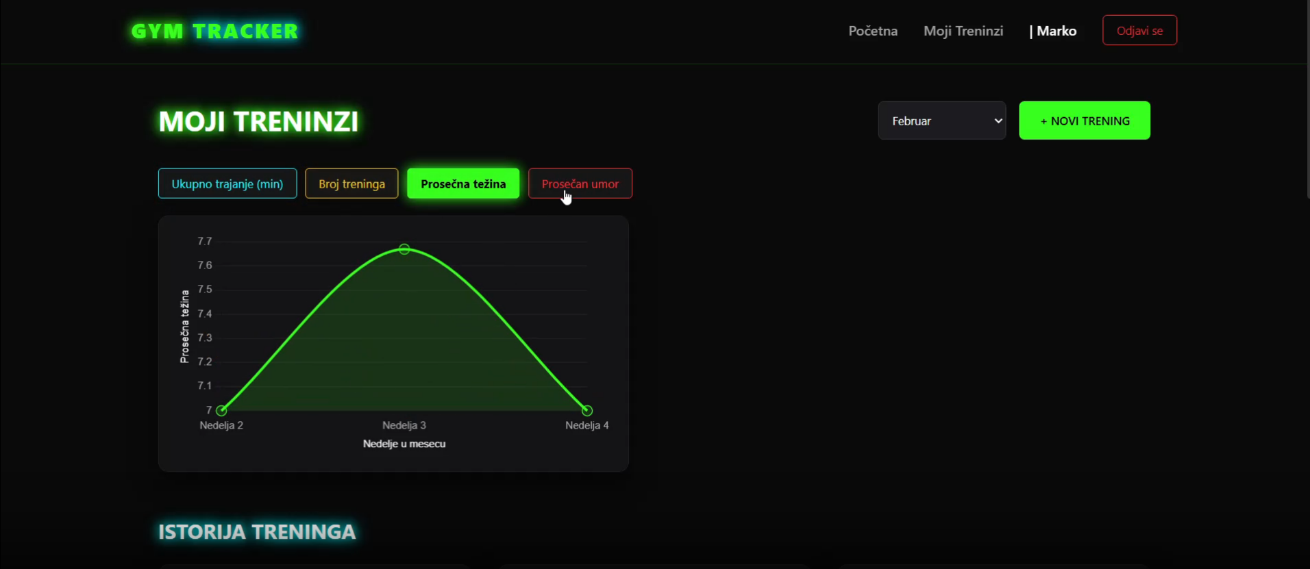The width and height of the screenshot is (1310, 569).
Task: Add a workout with + NOVI TRENING
Action: coord(1085,121)
